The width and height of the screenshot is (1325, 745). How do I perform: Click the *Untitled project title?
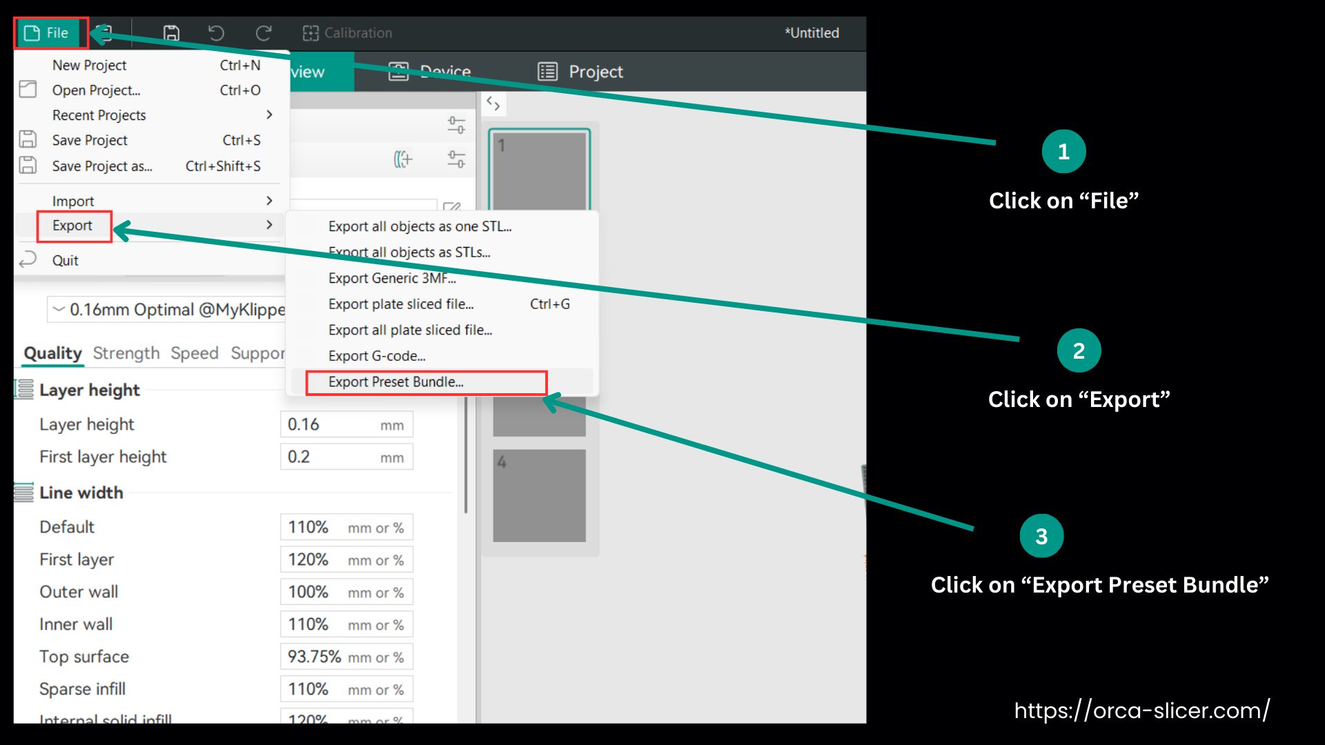pos(812,32)
